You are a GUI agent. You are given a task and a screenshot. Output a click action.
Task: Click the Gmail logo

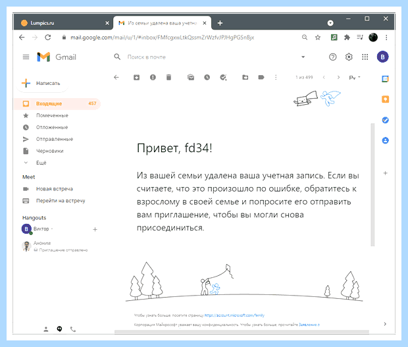pos(57,57)
